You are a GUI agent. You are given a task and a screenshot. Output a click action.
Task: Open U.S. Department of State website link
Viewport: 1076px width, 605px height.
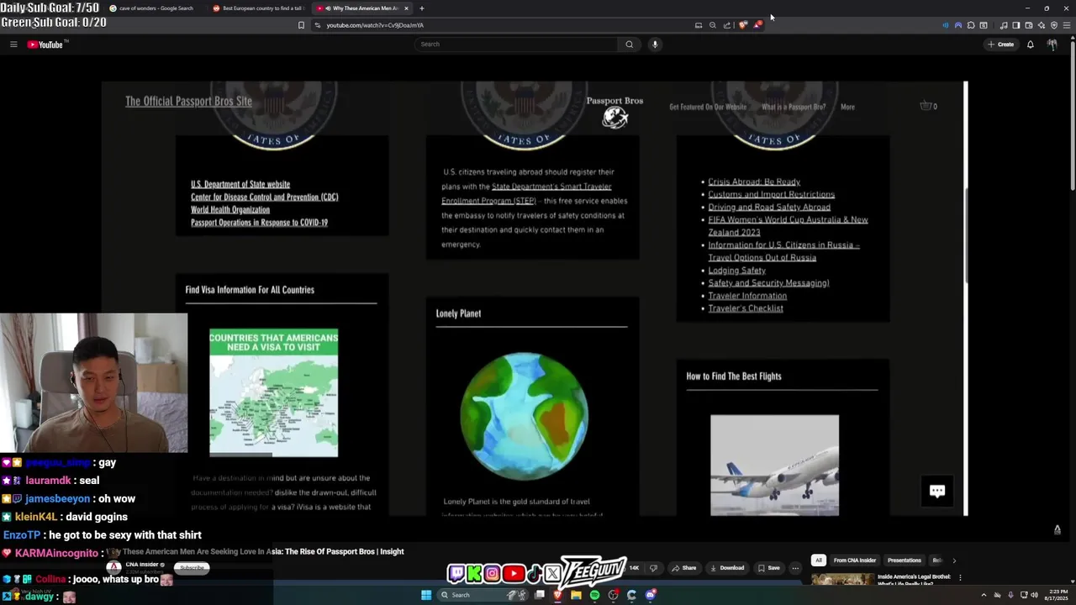(x=240, y=184)
